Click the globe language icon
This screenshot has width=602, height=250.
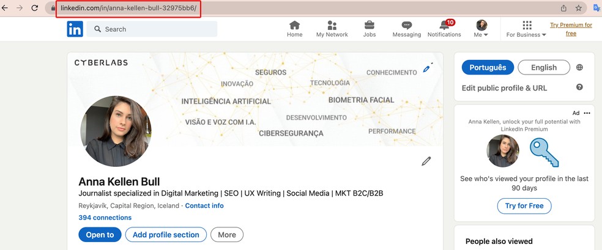click(x=579, y=67)
